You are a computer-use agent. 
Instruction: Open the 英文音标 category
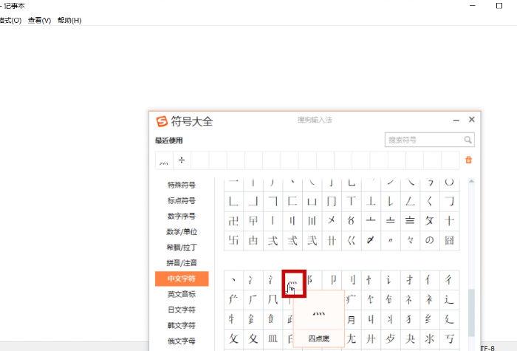(x=182, y=294)
